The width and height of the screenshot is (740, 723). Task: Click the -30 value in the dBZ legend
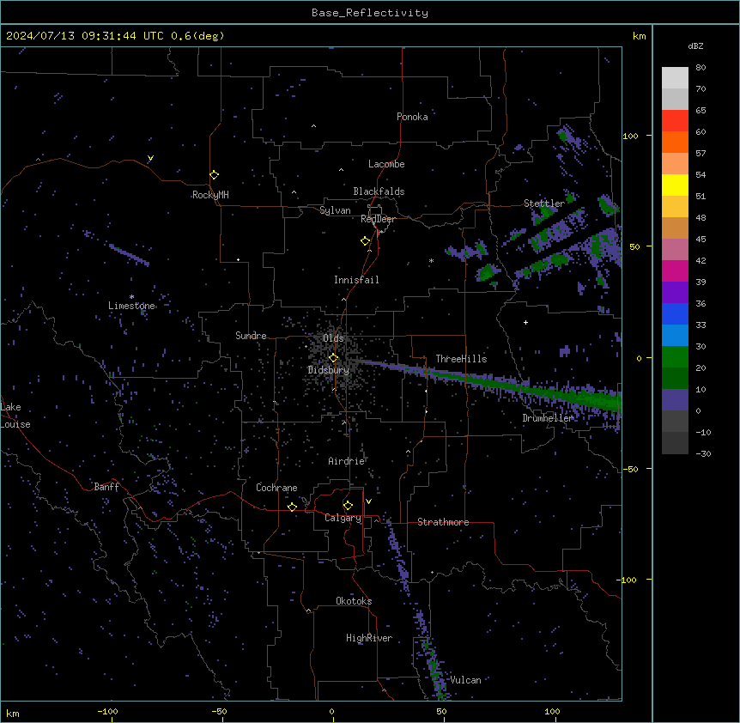point(703,453)
